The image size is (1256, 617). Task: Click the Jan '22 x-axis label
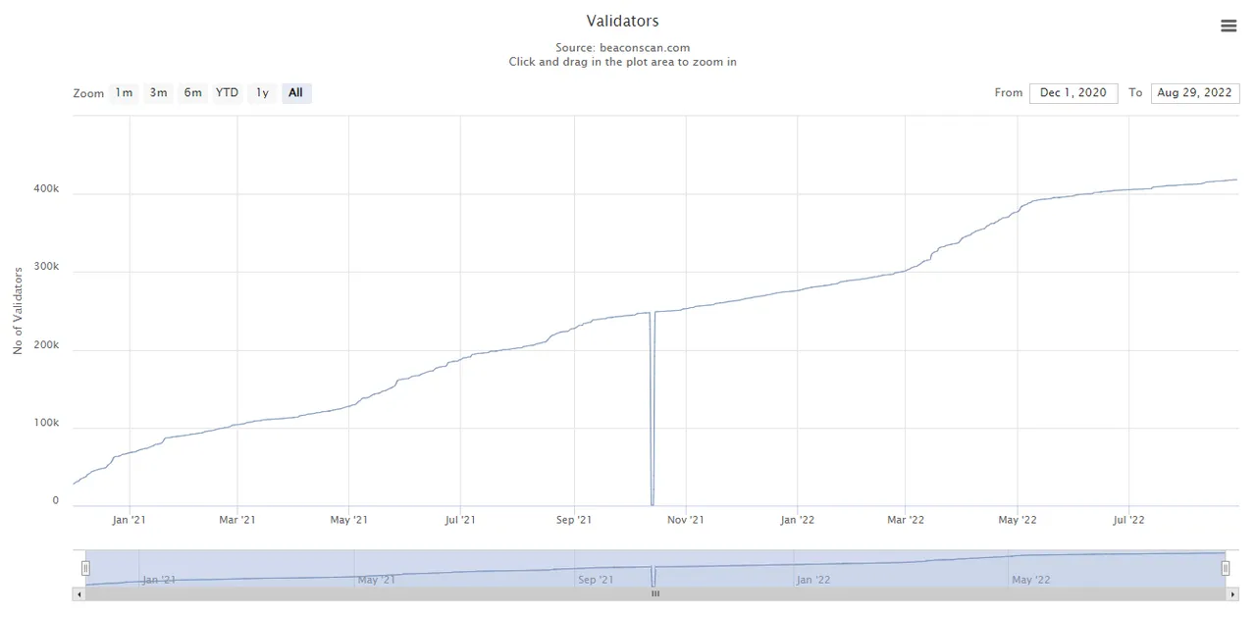click(x=797, y=520)
